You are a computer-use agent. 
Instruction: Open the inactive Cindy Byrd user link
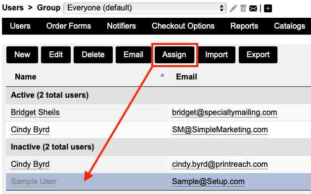(x=30, y=164)
